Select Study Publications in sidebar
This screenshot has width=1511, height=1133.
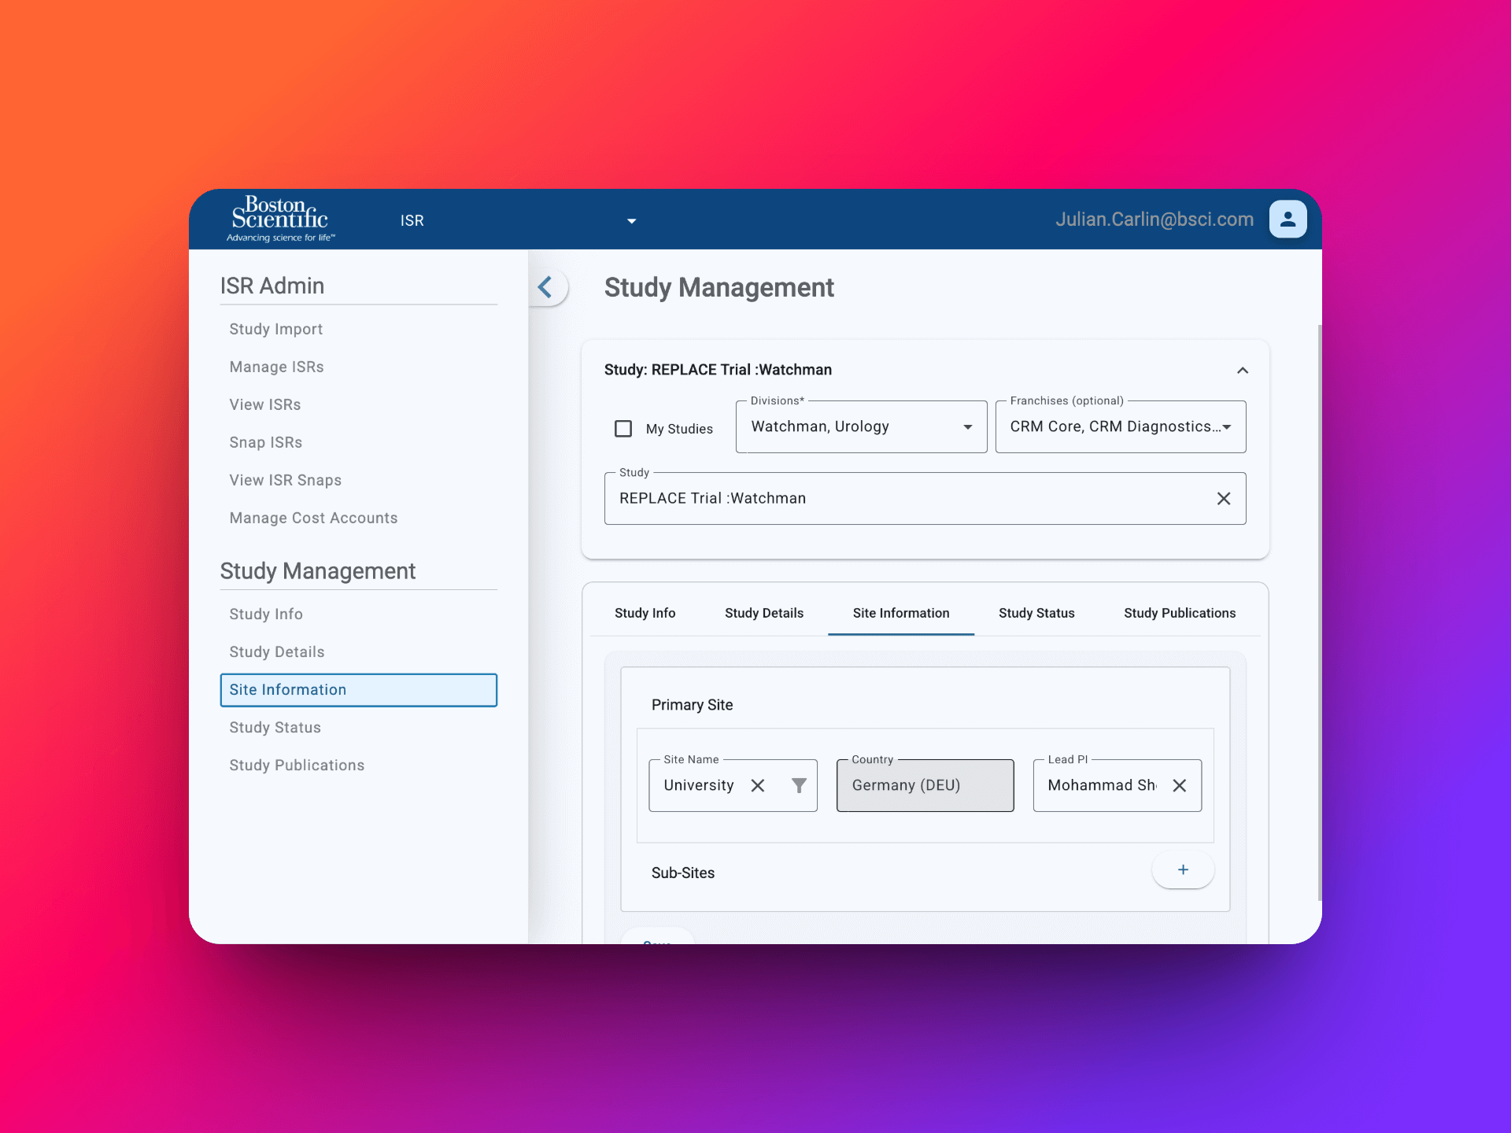[297, 765]
